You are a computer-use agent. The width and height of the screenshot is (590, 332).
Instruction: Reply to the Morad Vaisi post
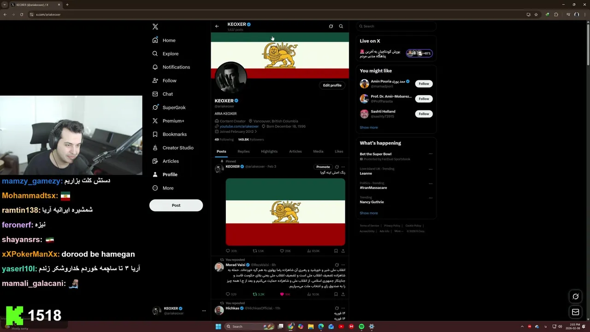tap(228, 294)
